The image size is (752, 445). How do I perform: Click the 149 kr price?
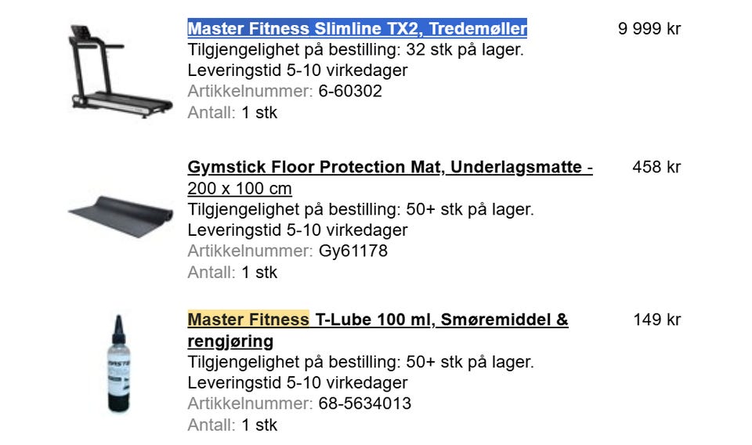(657, 320)
